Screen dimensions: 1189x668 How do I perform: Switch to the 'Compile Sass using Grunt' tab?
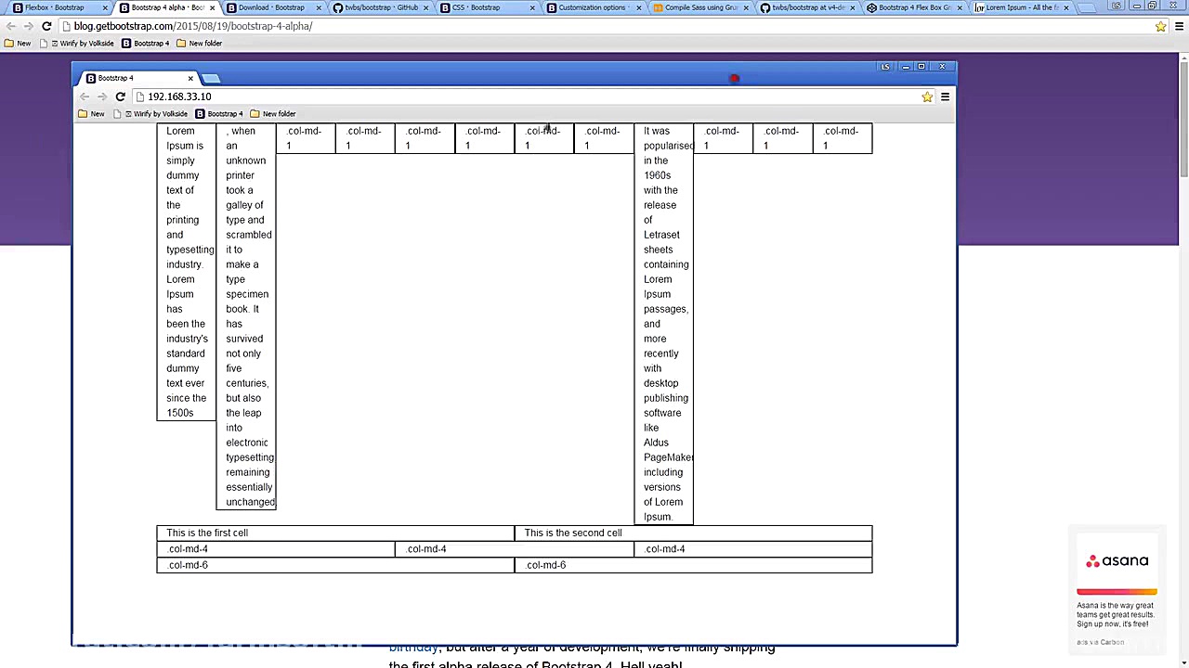click(700, 7)
